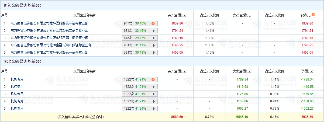Click the orange help icon next to the 净额(万) header

pyautogui.click(x=313, y=15)
